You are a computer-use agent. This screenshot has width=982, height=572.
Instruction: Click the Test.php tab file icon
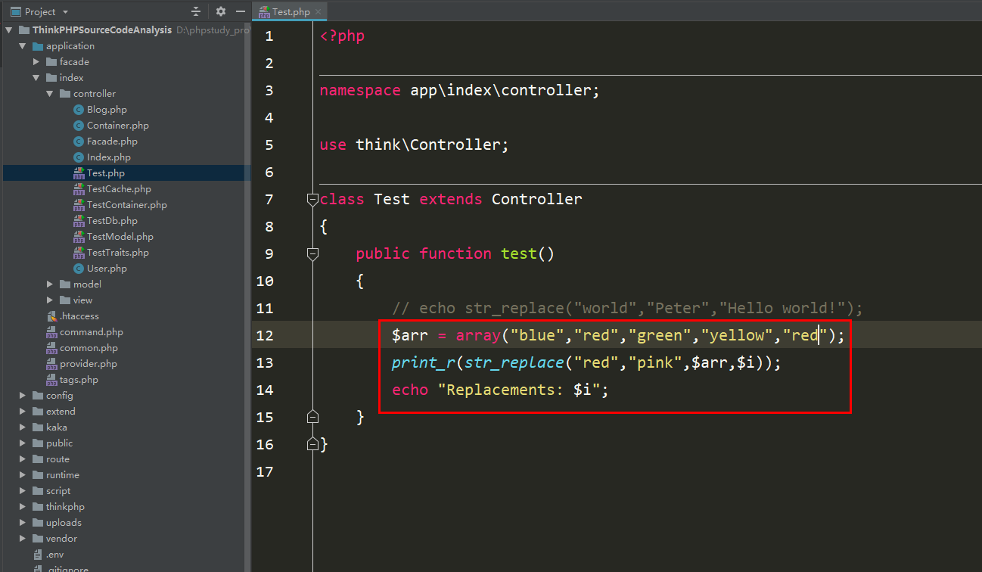coord(264,11)
